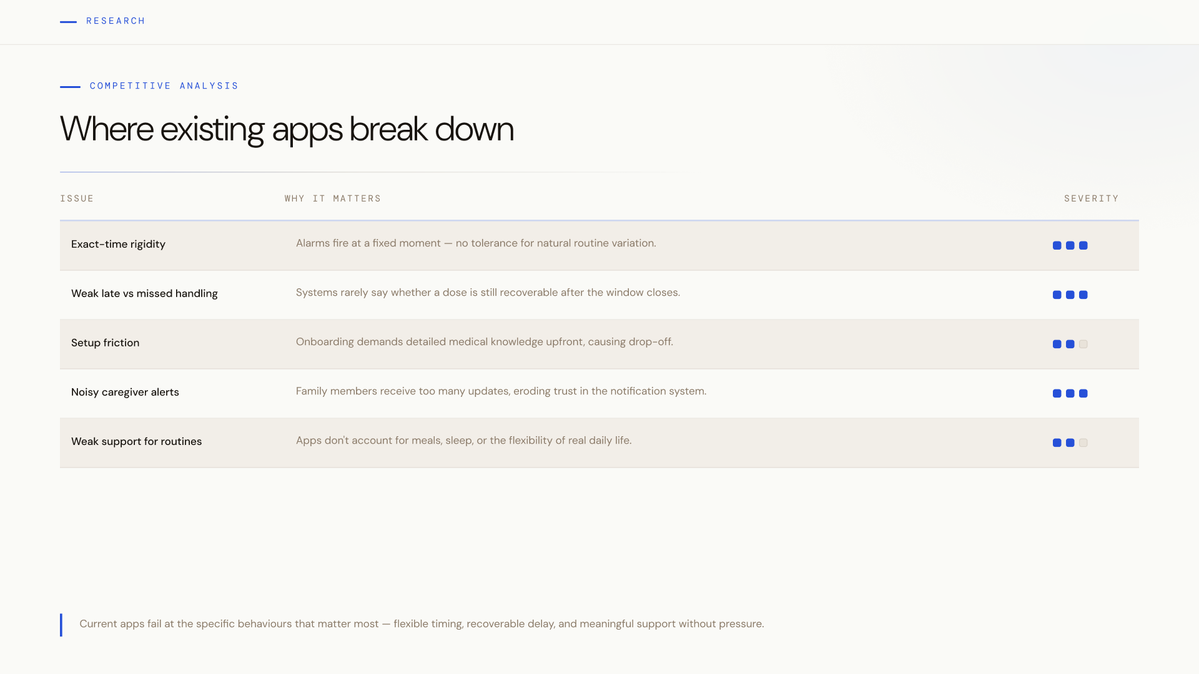
Task: Click the 'Onboarding demands detailed medical knowledge' text
Action: click(x=484, y=342)
